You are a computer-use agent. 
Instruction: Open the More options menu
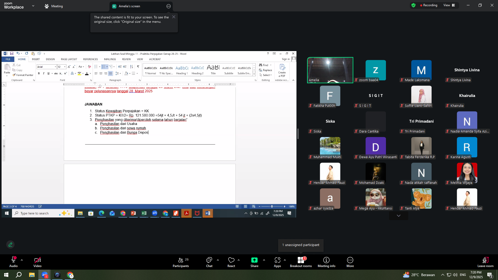[x=350, y=262]
